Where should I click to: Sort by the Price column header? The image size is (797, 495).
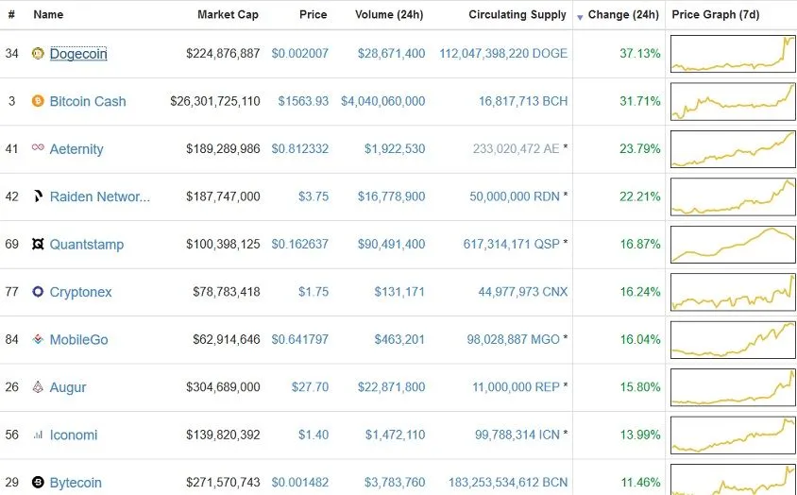tap(314, 15)
